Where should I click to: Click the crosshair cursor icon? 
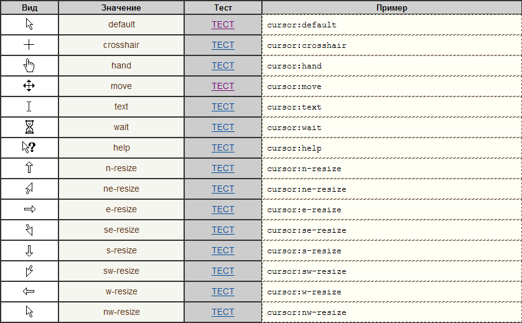point(29,45)
